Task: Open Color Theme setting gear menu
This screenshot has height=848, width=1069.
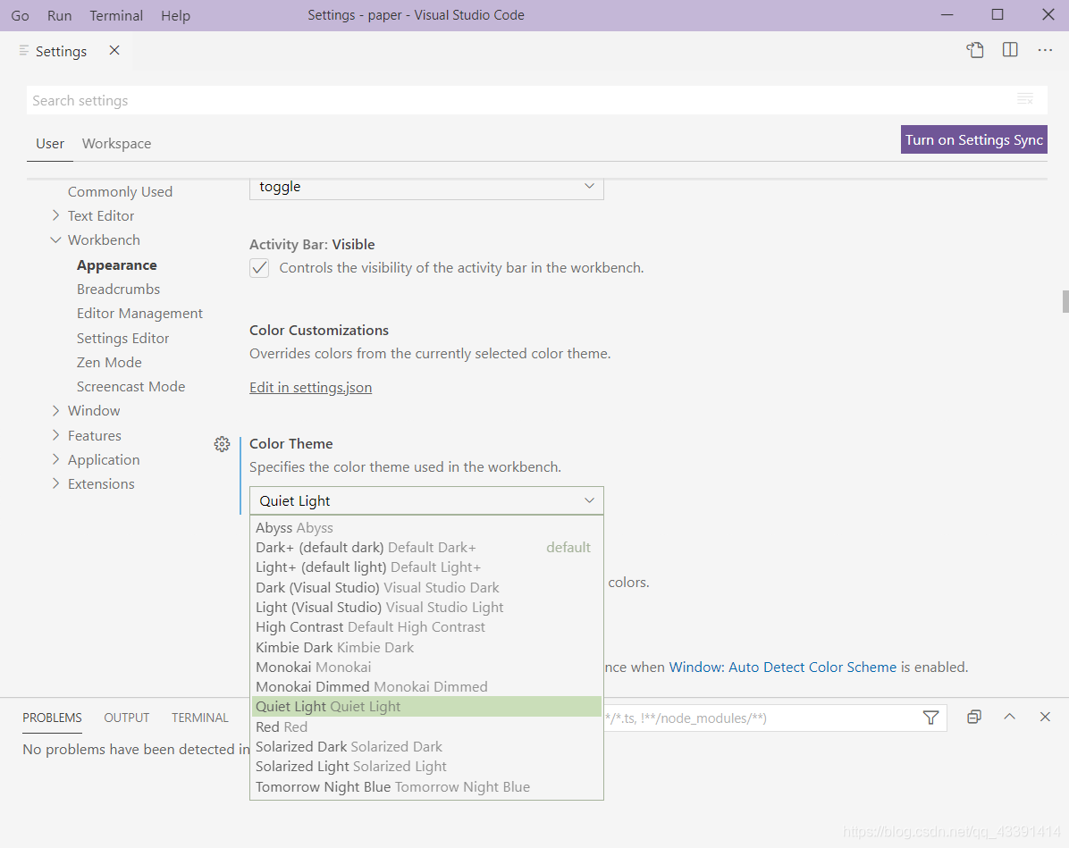Action: point(222,444)
